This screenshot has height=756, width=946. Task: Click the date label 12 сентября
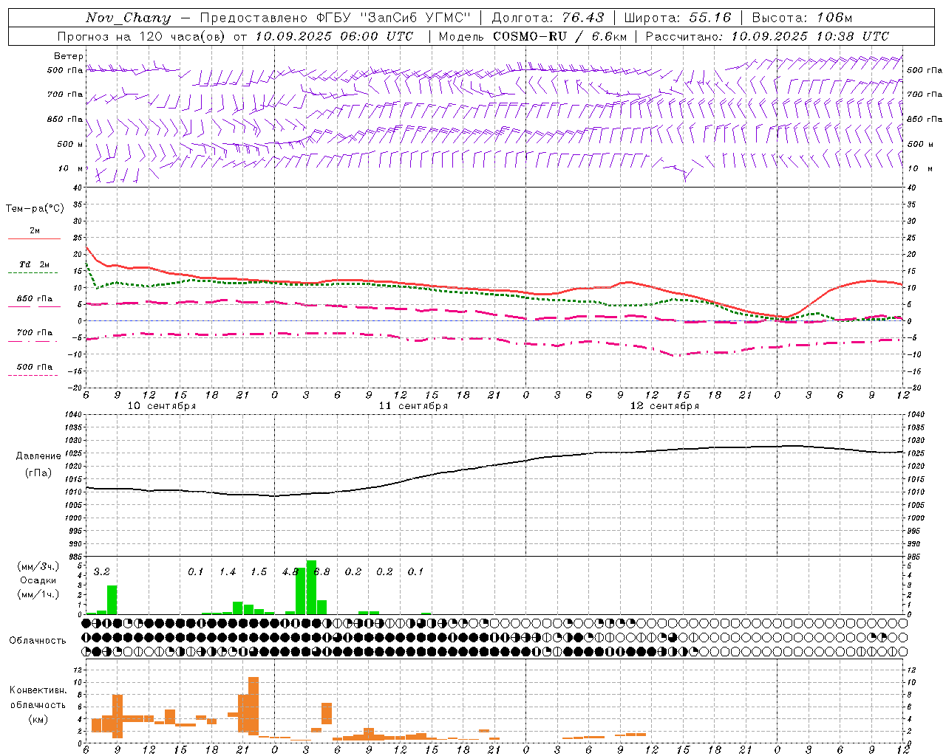pos(664,406)
